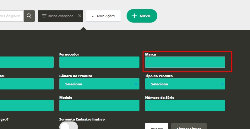Click the Busca Avançada label text
Screen dimensions: 250x129
[x=60, y=16]
